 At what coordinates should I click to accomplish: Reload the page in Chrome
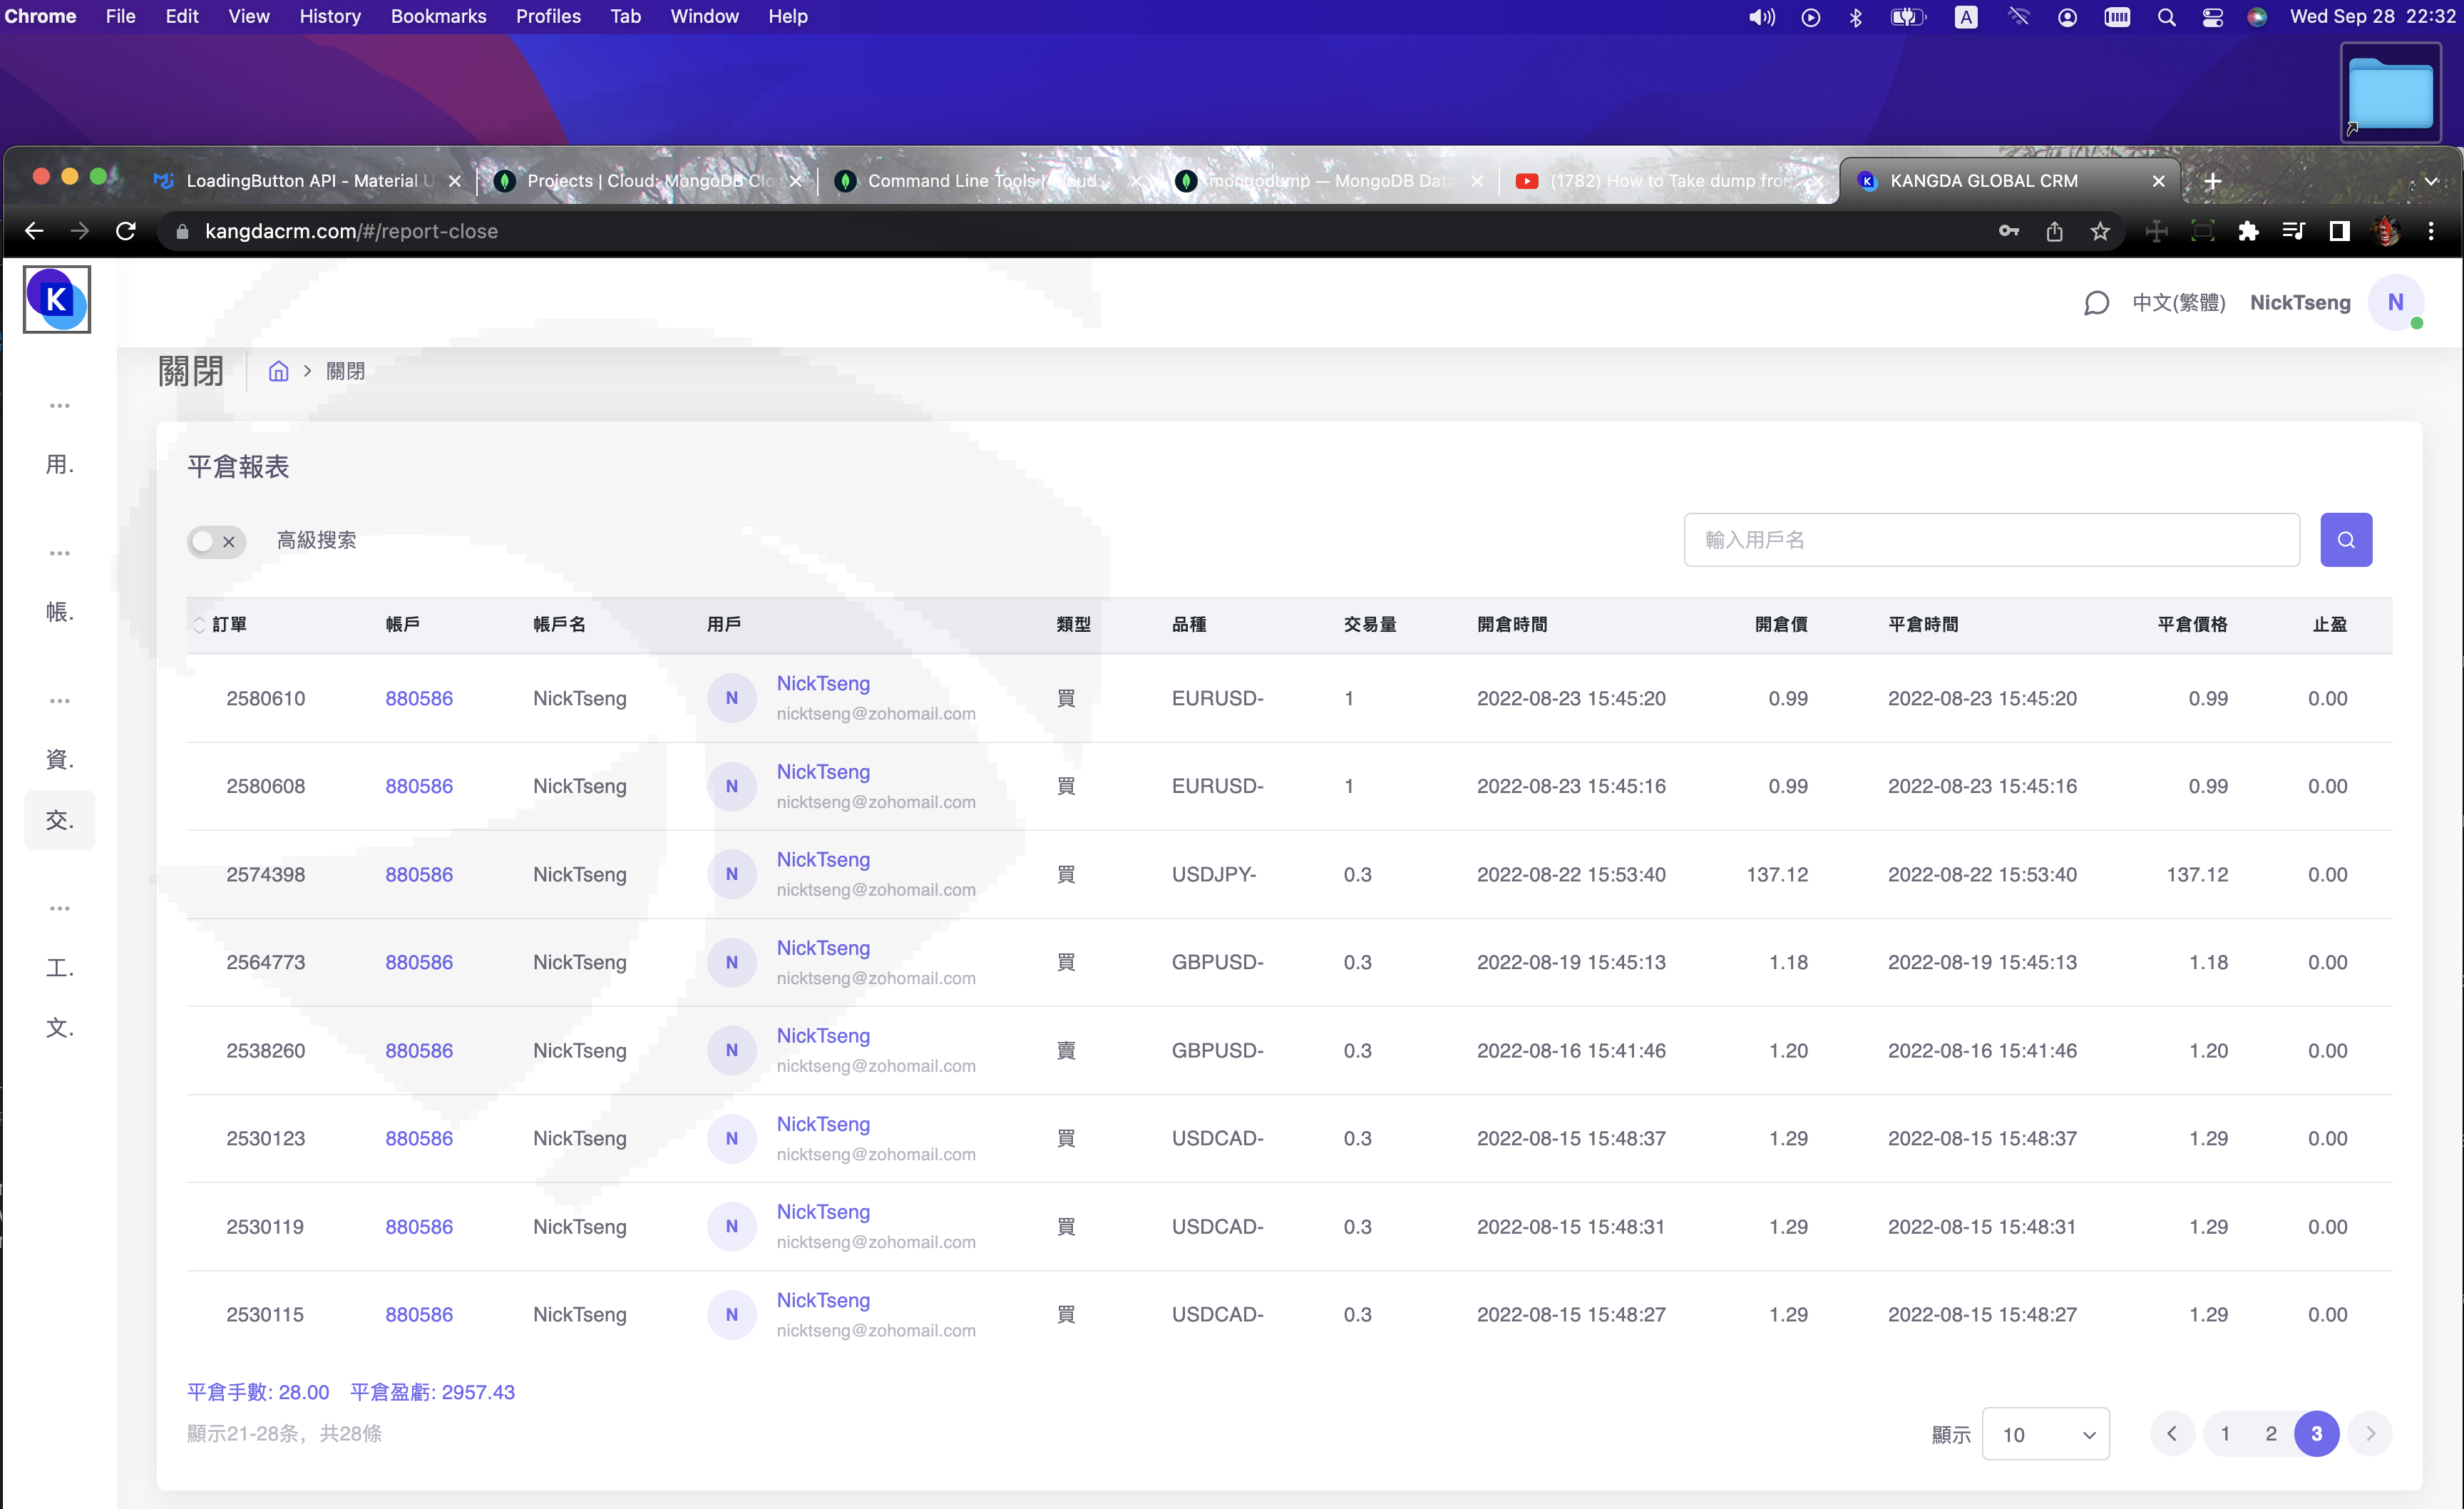click(126, 231)
